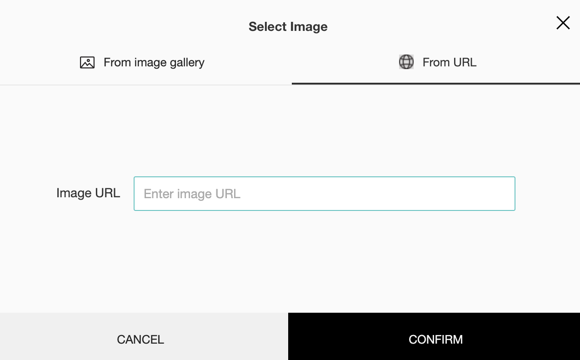Close the Select Image dialog

point(563,23)
